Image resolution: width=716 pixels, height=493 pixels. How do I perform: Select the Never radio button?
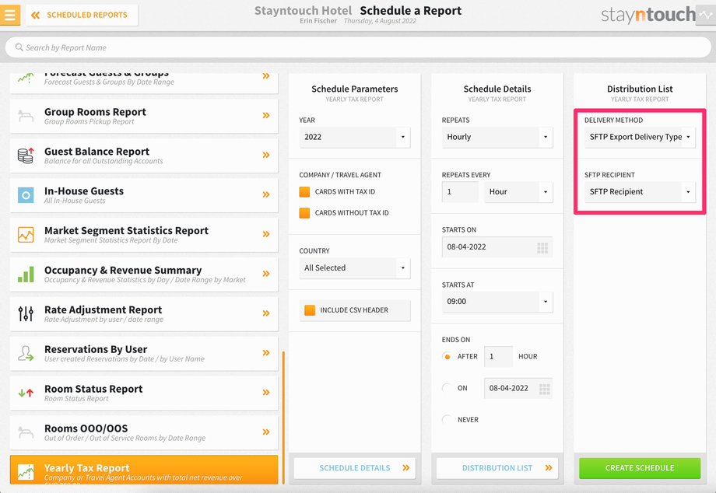(x=447, y=420)
